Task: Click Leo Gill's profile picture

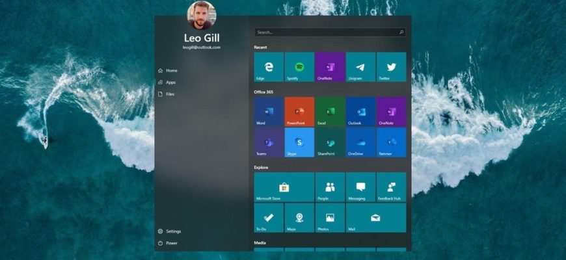Action: pos(202,15)
